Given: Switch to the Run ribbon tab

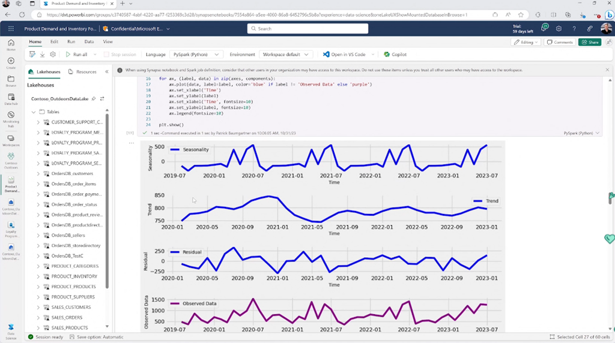Looking at the screenshot, I should 71,41.
